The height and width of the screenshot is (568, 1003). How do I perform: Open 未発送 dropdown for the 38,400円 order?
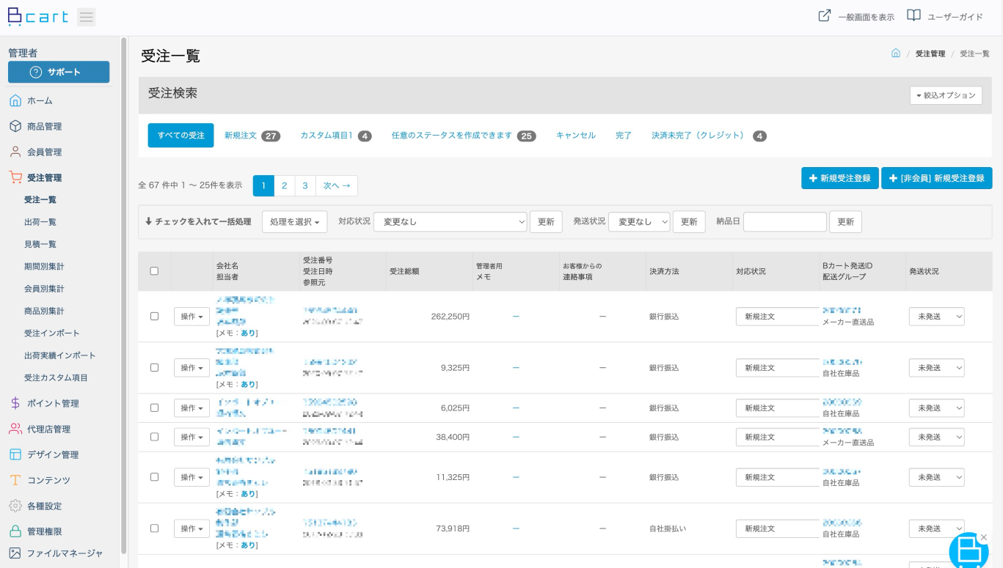point(936,437)
